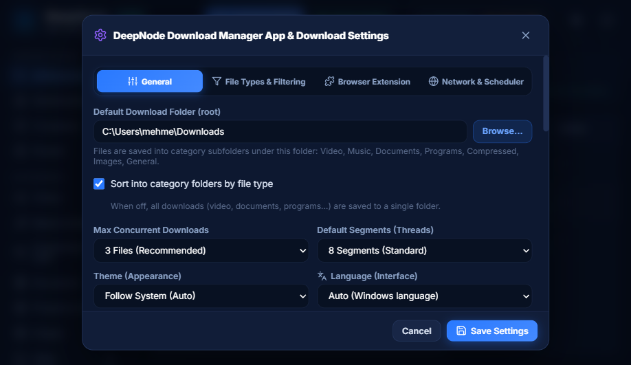Click the puzzle piece extension icon
Image resolution: width=631 pixels, height=365 pixels.
329,81
